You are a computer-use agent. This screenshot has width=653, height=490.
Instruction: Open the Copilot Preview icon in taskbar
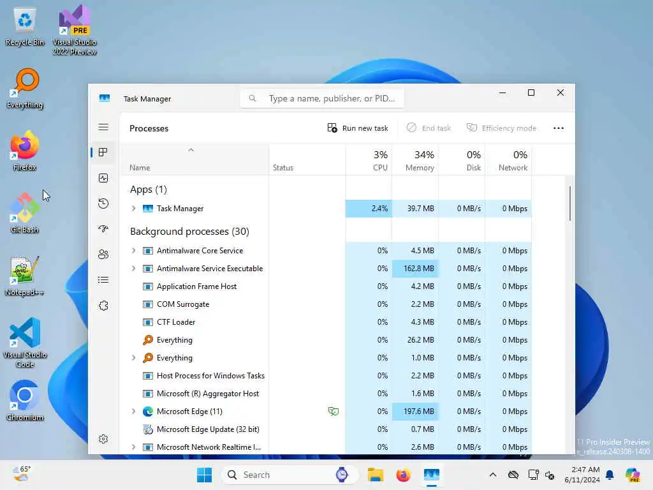pos(633,475)
